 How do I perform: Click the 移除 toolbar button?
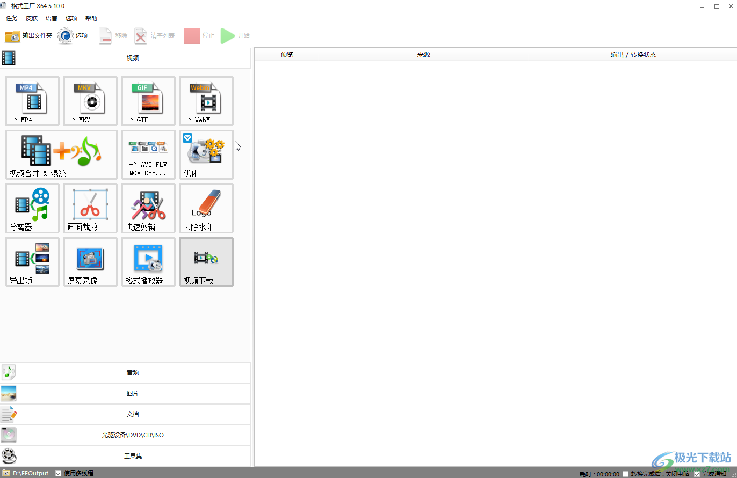113,36
